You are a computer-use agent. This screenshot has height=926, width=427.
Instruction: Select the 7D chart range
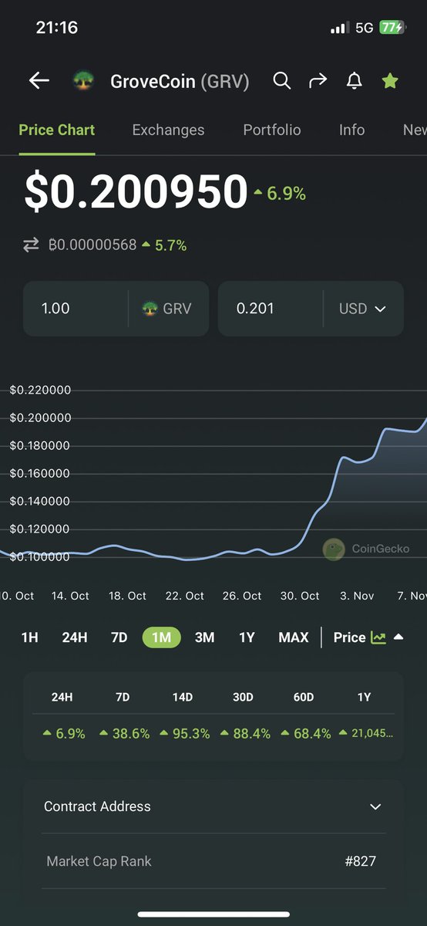[x=119, y=637]
